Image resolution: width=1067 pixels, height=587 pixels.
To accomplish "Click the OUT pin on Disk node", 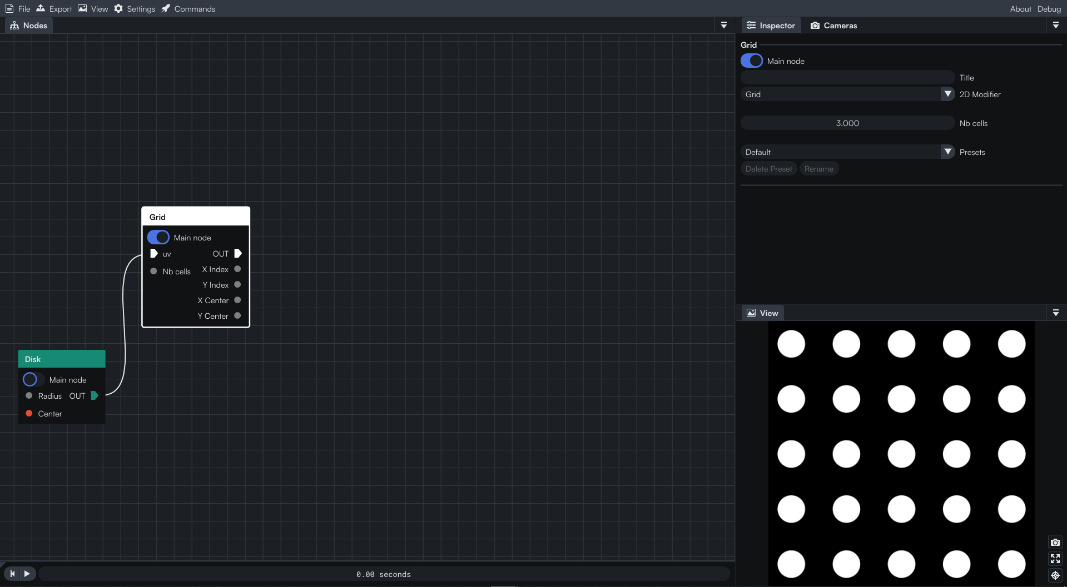I will [x=95, y=396].
